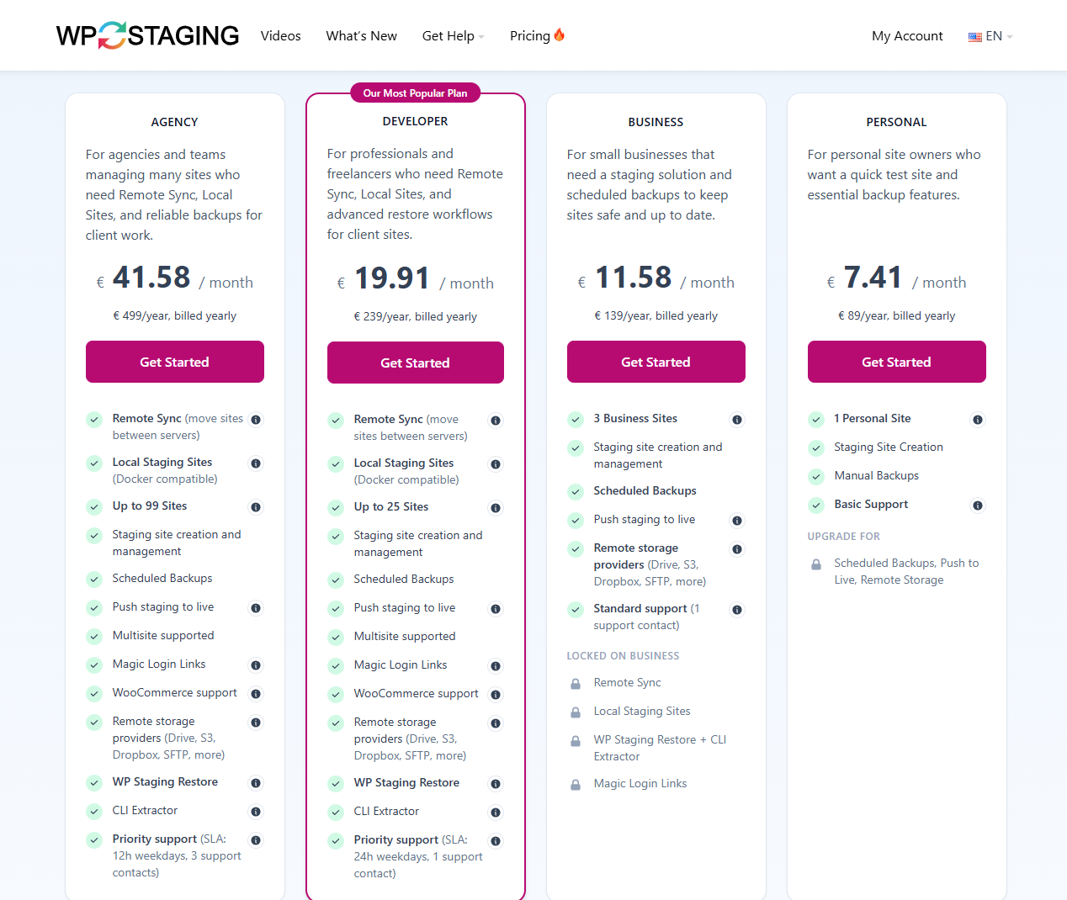Click Agency Scheduled Backups feature

pos(162,579)
